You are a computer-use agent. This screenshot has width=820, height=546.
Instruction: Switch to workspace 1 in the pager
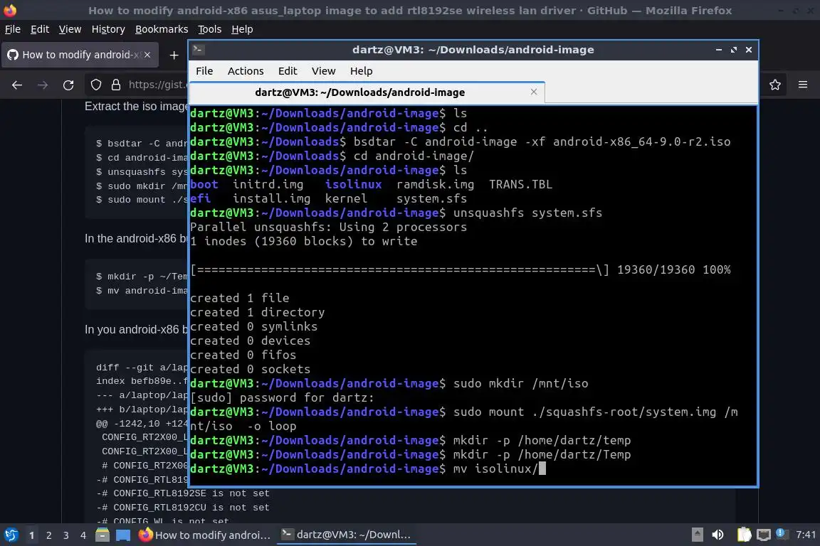coord(31,535)
